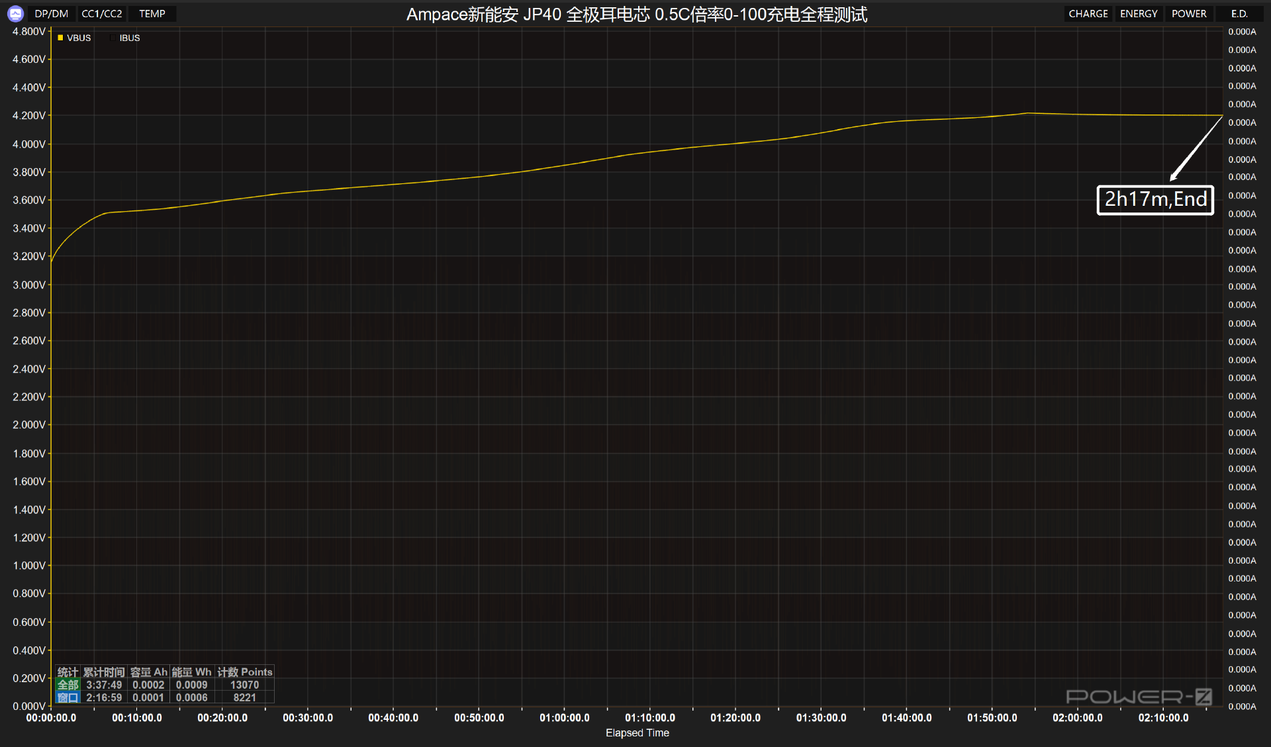This screenshot has height=747, width=1271.
Task: Click the Elapsed Time axis label
Action: 637,732
